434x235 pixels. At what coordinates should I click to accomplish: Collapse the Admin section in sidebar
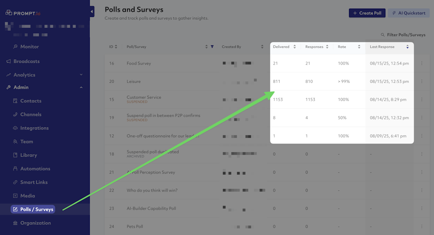[81, 88]
